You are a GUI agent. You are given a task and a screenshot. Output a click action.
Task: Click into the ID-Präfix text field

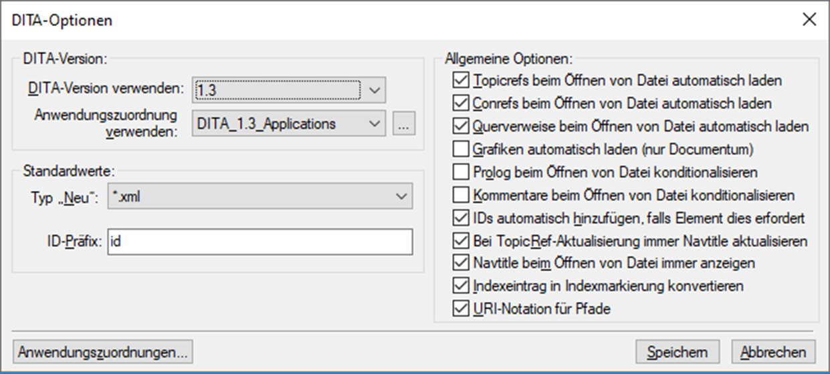pyautogui.click(x=260, y=242)
